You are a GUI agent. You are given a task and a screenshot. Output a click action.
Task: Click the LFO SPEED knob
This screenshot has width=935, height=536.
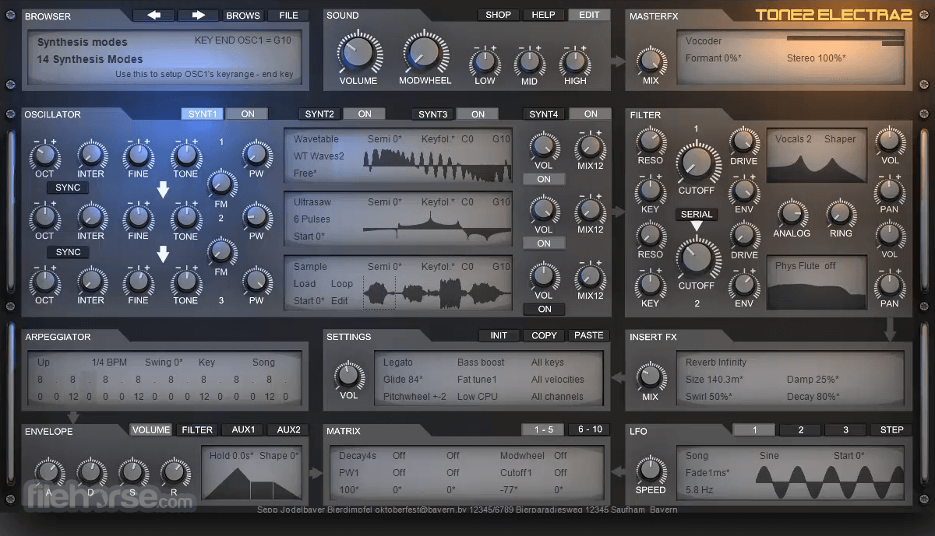(650, 470)
